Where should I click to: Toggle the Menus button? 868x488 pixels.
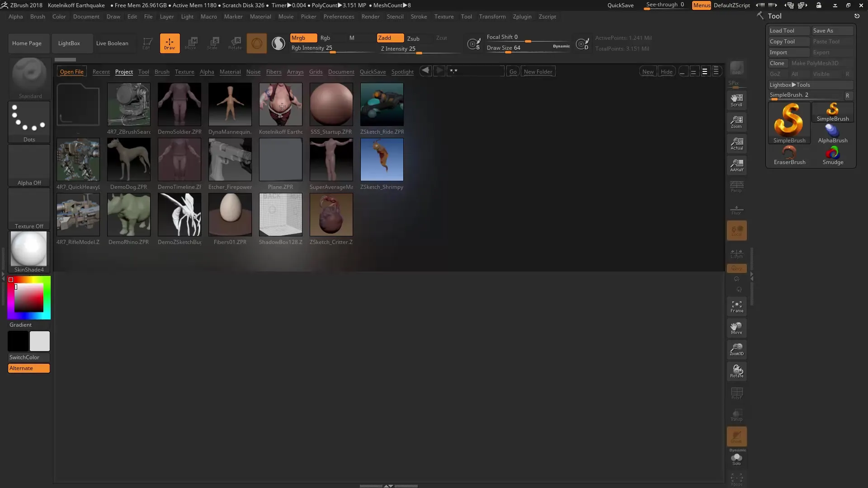[701, 5]
